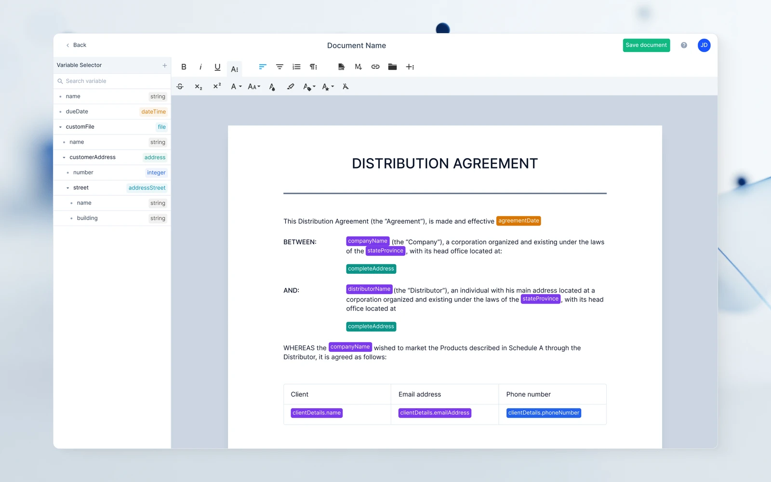
Task: Click the DISTRIBUTION AGREEMENT heading
Action: pos(445,163)
